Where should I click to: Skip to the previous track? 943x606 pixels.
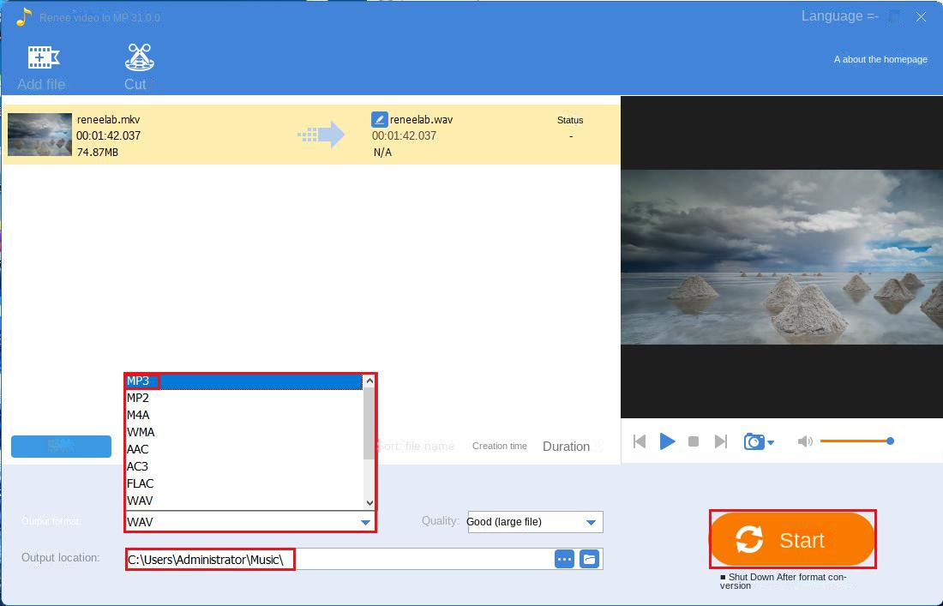point(640,441)
